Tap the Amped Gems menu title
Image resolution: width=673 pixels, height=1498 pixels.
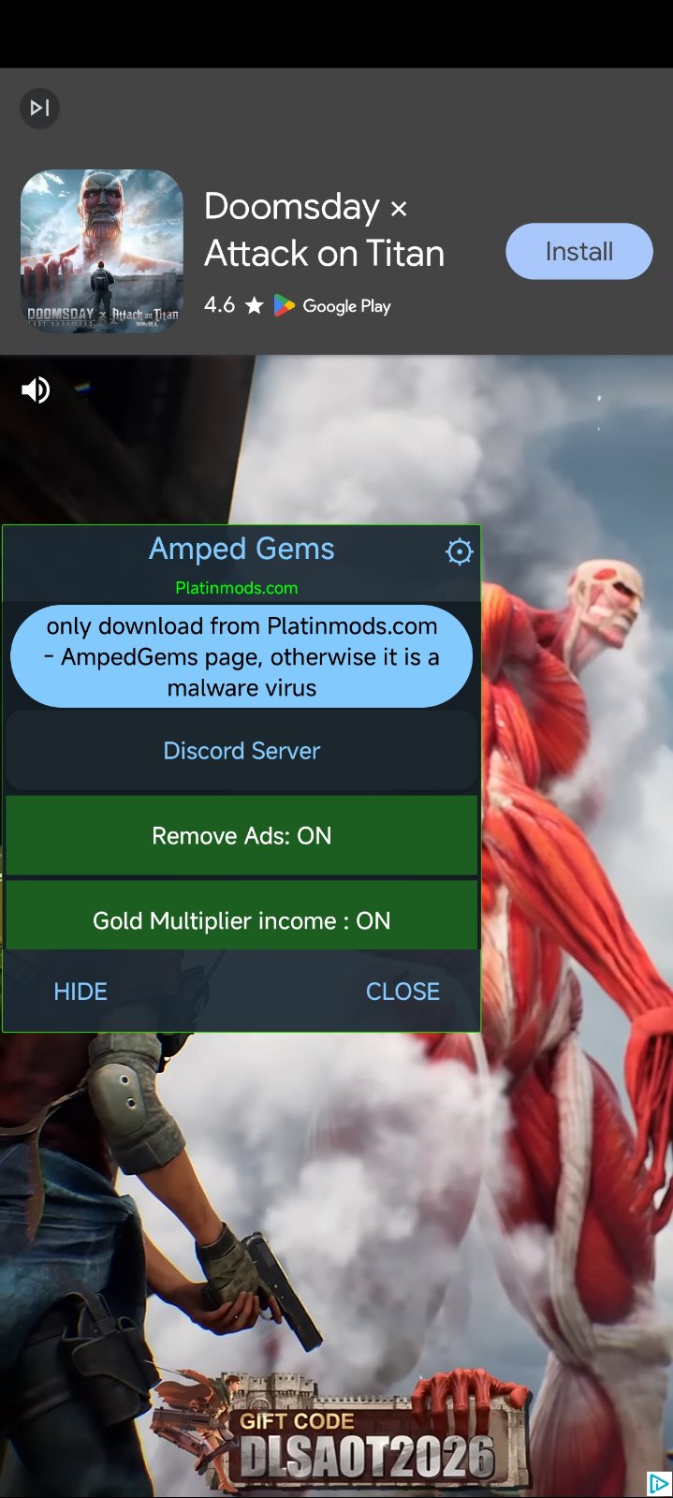tap(241, 549)
